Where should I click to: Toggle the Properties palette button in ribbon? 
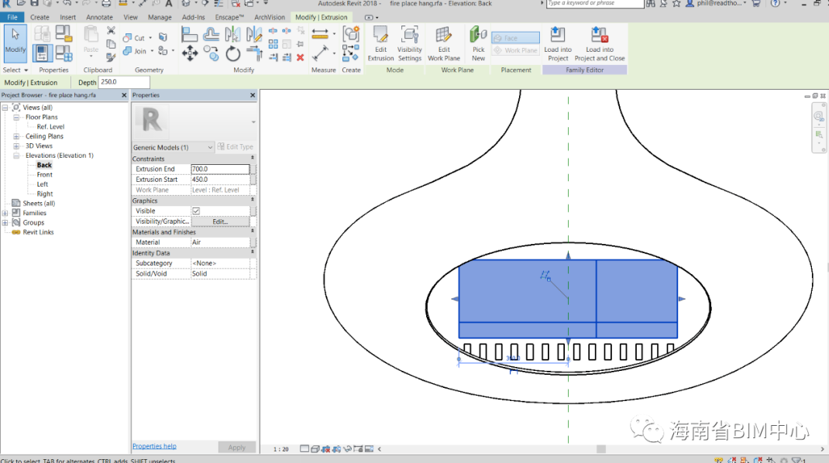pyautogui.click(x=43, y=53)
